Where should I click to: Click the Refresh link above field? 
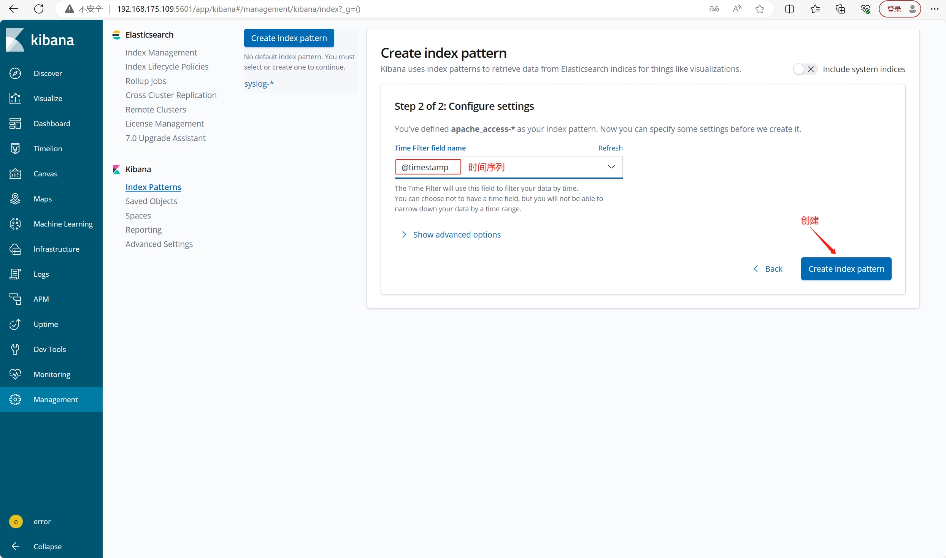(x=610, y=148)
